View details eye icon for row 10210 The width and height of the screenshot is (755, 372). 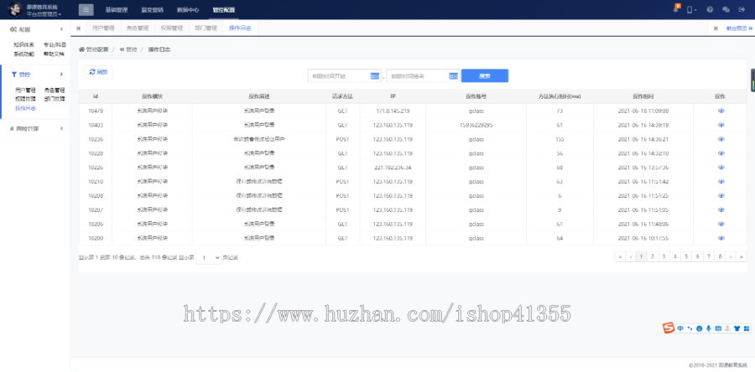pyautogui.click(x=721, y=182)
